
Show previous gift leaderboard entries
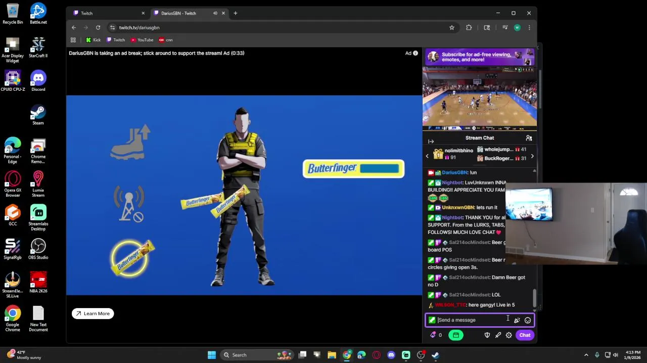coord(427,156)
